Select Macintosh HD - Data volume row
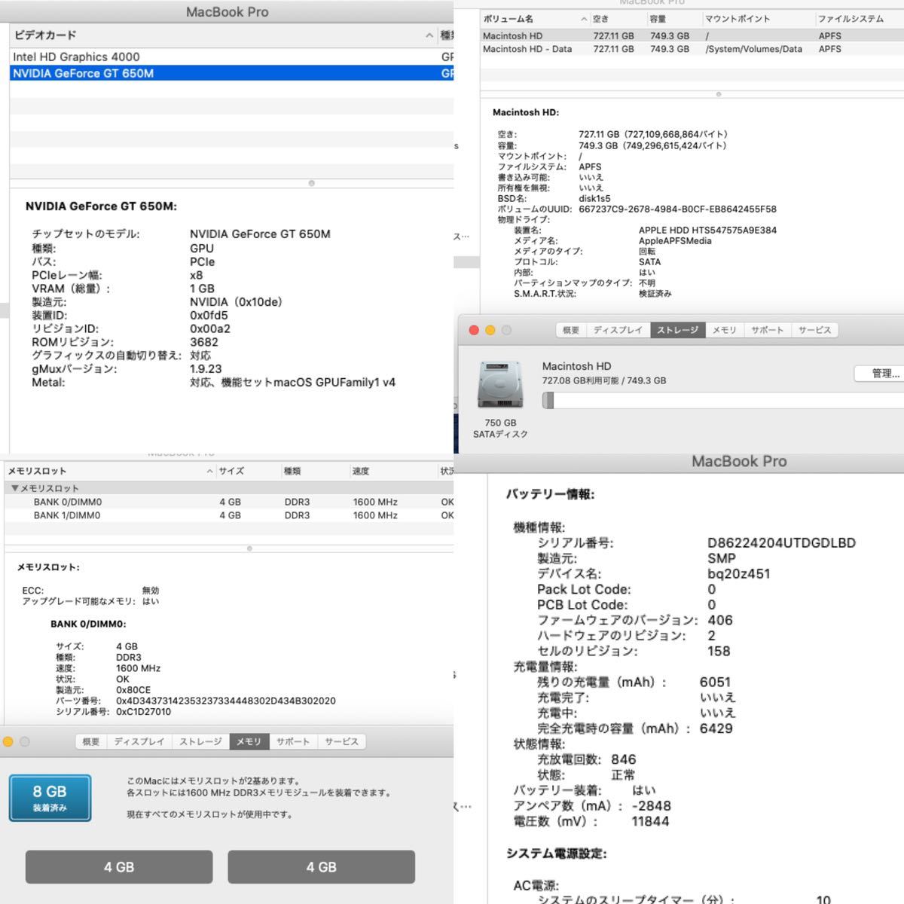This screenshot has width=904, height=904. pos(692,49)
